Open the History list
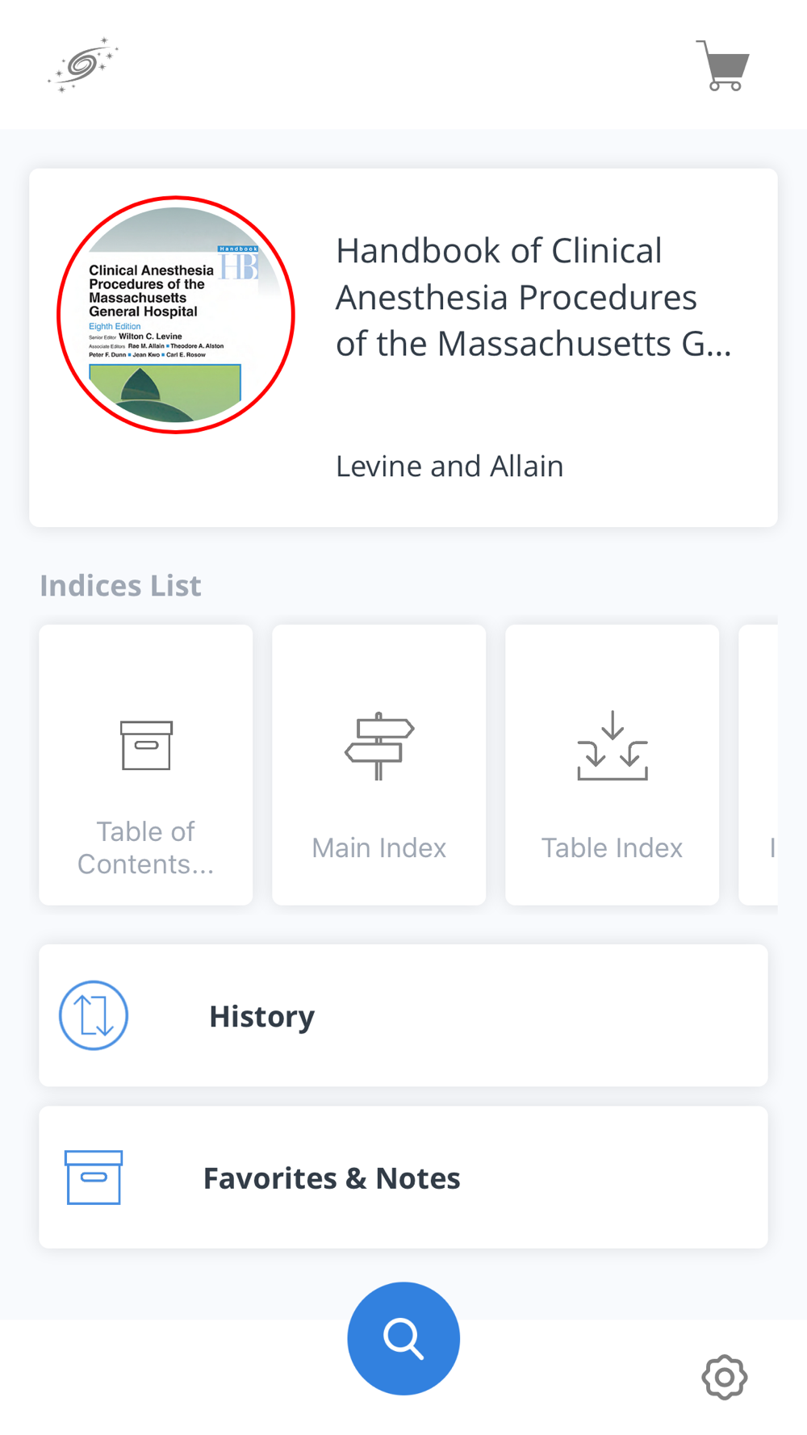 click(x=403, y=1015)
